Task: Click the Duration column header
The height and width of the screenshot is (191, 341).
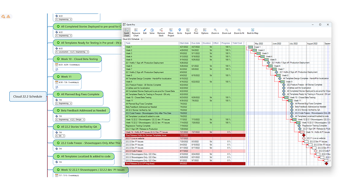Action: click(x=207, y=43)
